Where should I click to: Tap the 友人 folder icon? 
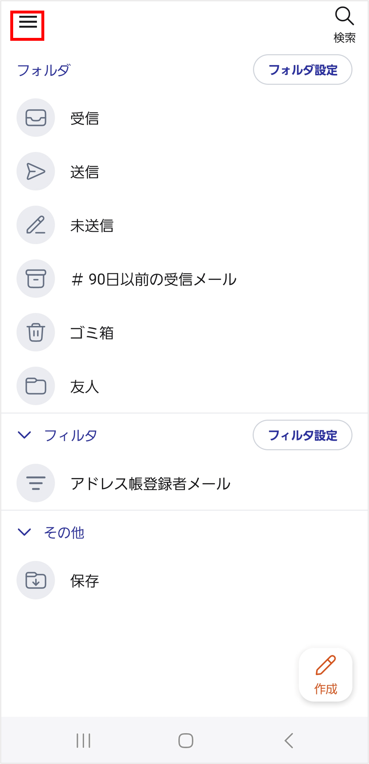pos(36,386)
